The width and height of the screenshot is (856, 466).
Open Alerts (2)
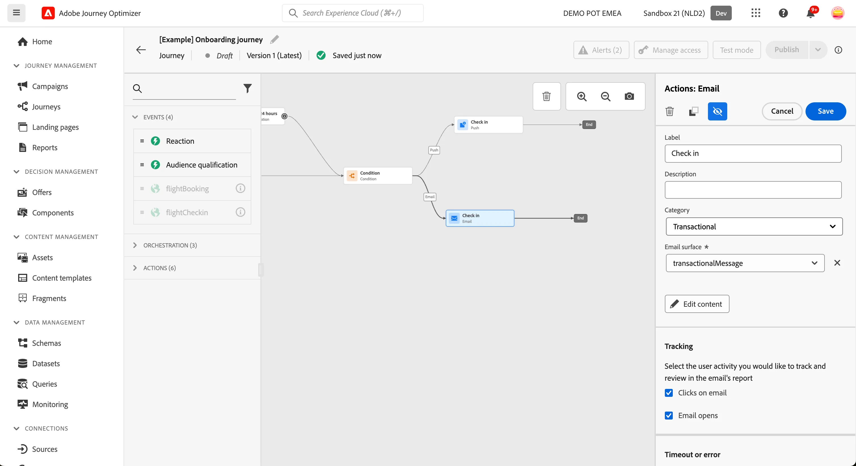601,50
